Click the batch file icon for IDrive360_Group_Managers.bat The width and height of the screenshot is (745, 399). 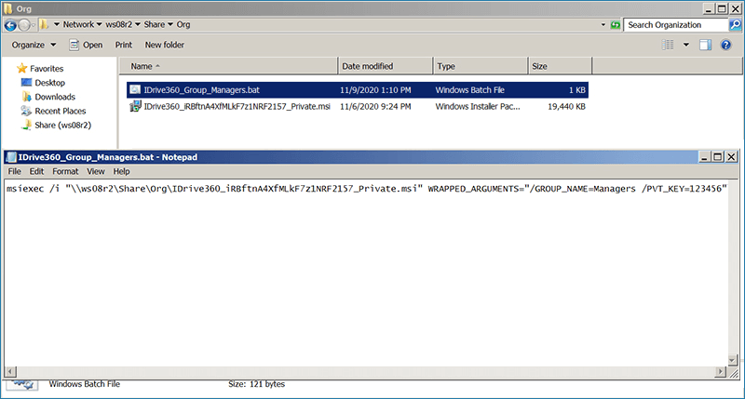tap(135, 89)
